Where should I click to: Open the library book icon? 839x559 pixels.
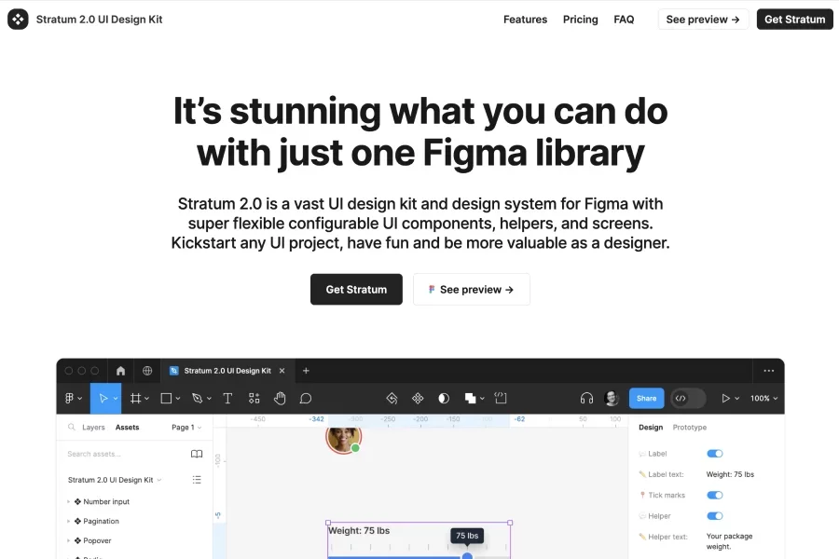197,454
